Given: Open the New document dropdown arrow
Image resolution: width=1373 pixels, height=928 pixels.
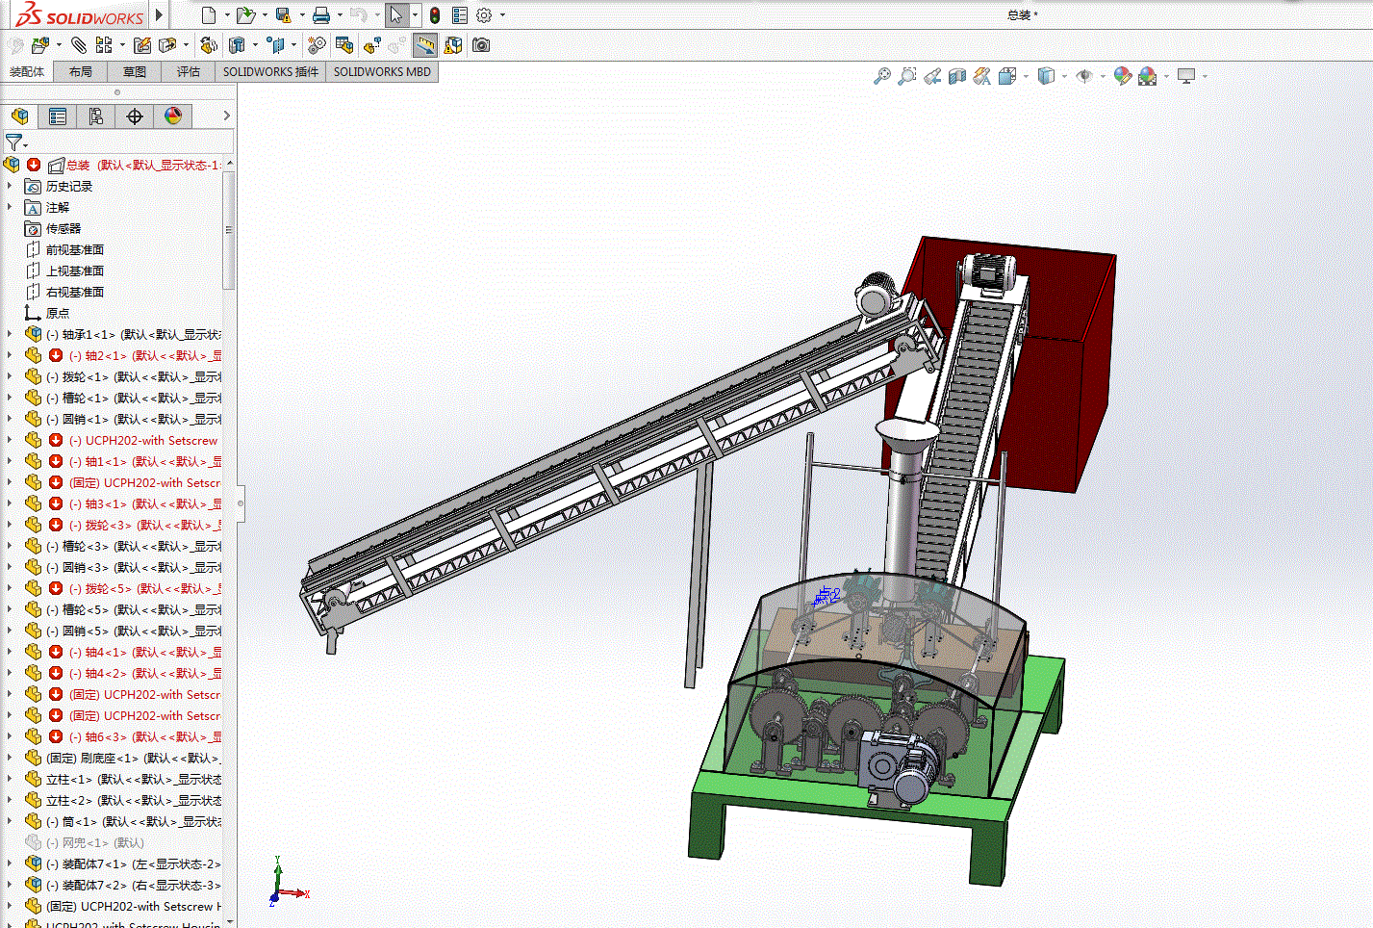Looking at the screenshot, I should [x=227, y=15].
